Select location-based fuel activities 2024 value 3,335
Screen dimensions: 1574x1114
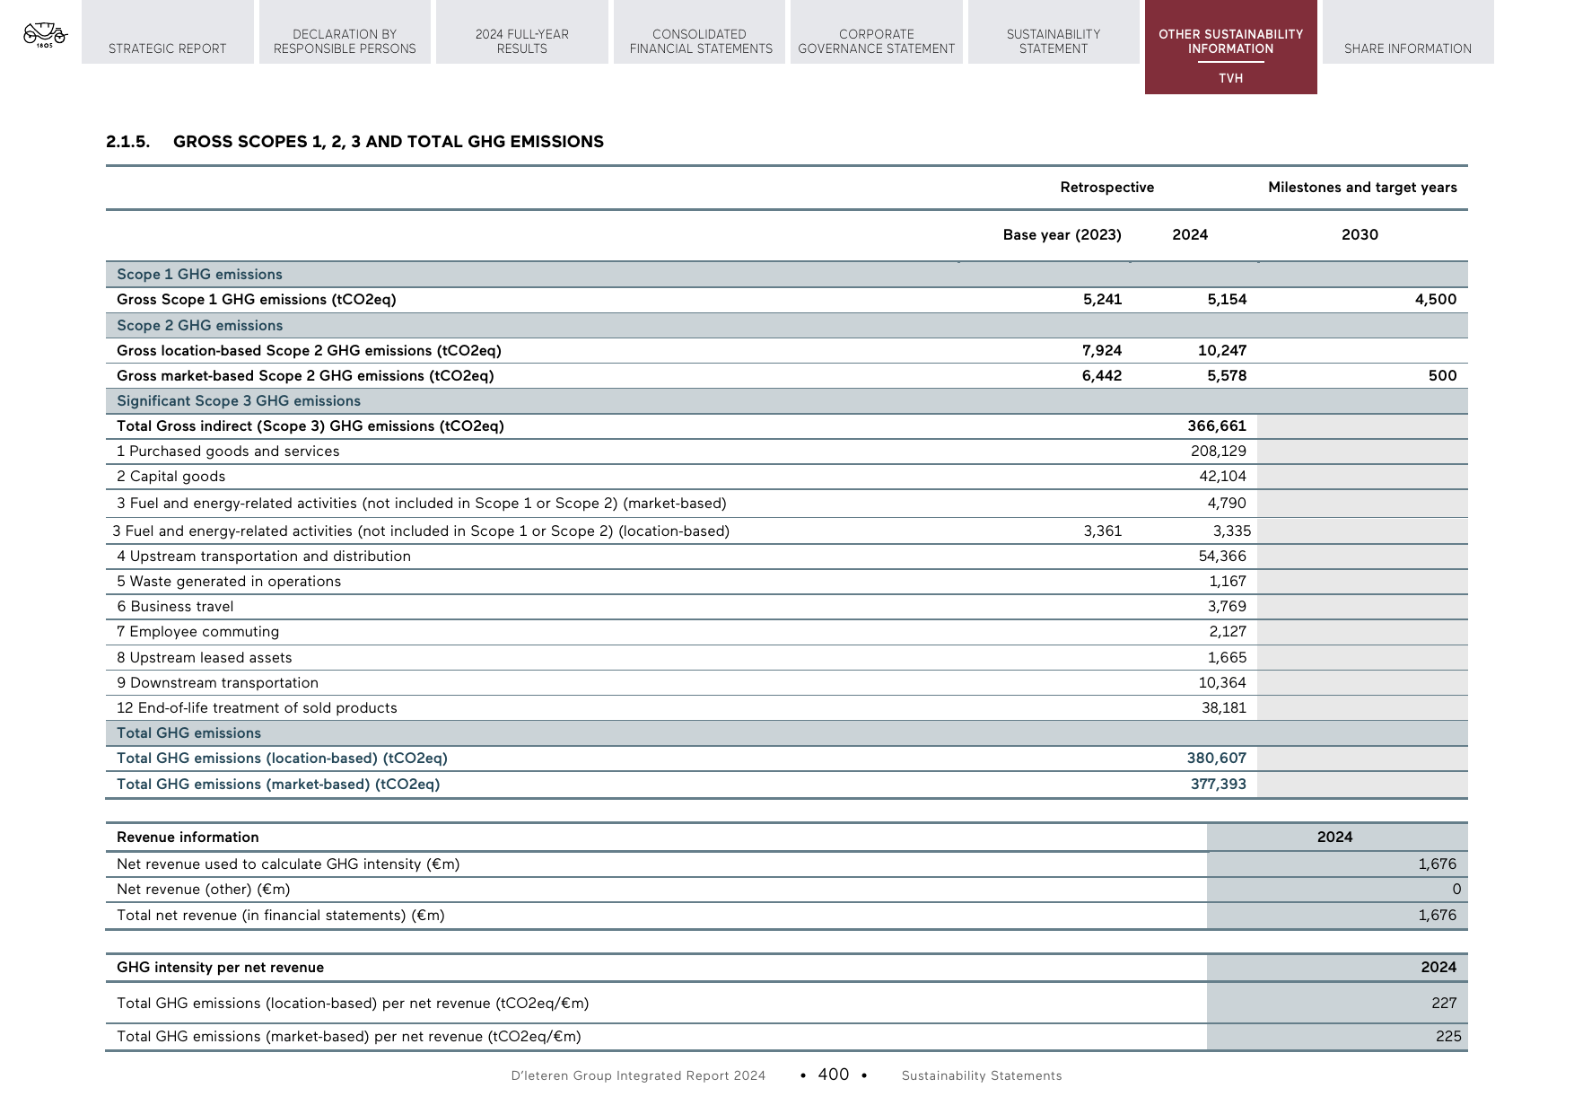coord(1232,531)
